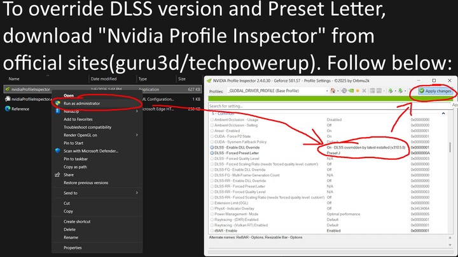This screenshot has height=257, width=458.
Task: Choose Troubleshoot compatibility menu item
Action: (x=87, y=128)
